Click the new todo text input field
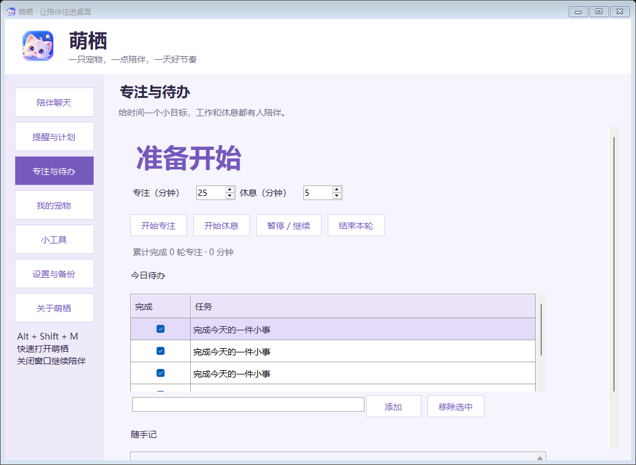The width and height of the screenshot is (636, 465). coord(248,404)
